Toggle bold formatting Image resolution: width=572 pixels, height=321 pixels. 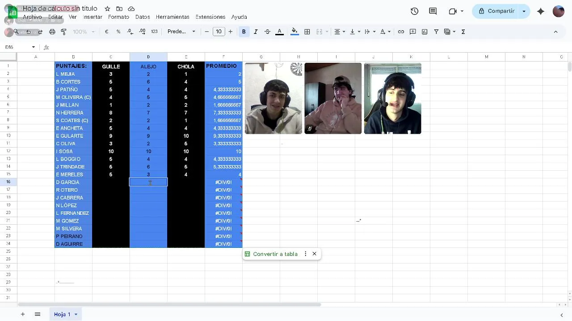tap(244, 32)
